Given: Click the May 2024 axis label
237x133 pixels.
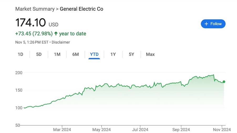Looking at the screenshot, I should 102,130.
